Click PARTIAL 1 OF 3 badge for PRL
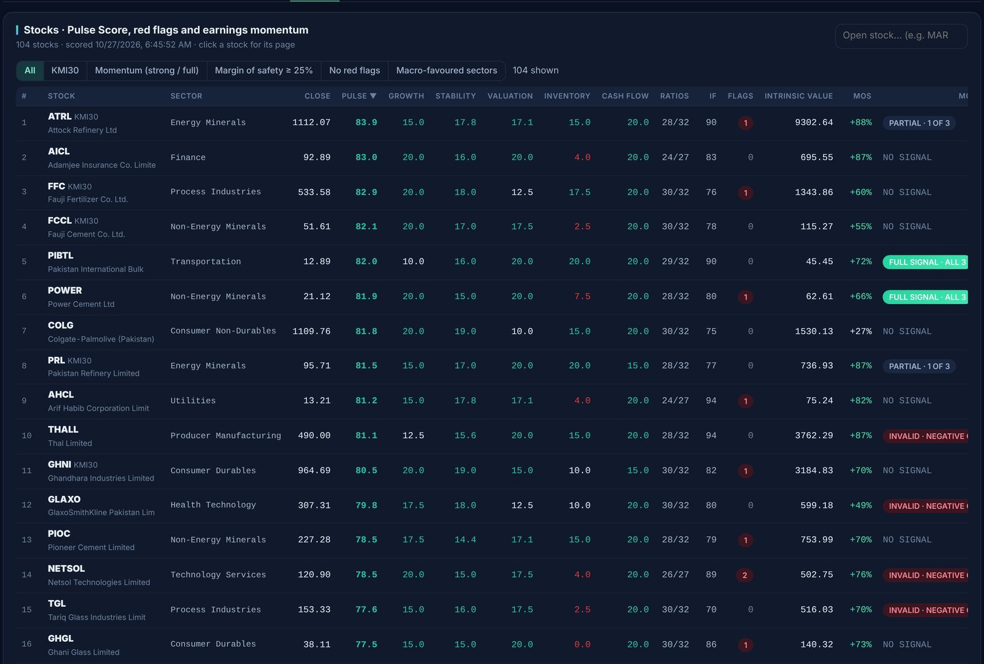 tap(919, 366)
